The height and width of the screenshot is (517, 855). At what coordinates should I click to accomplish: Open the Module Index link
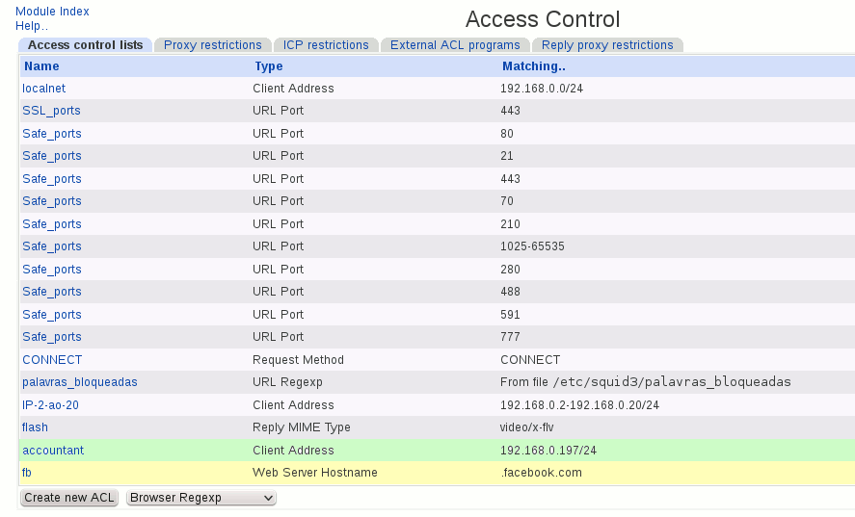point(52,12)
